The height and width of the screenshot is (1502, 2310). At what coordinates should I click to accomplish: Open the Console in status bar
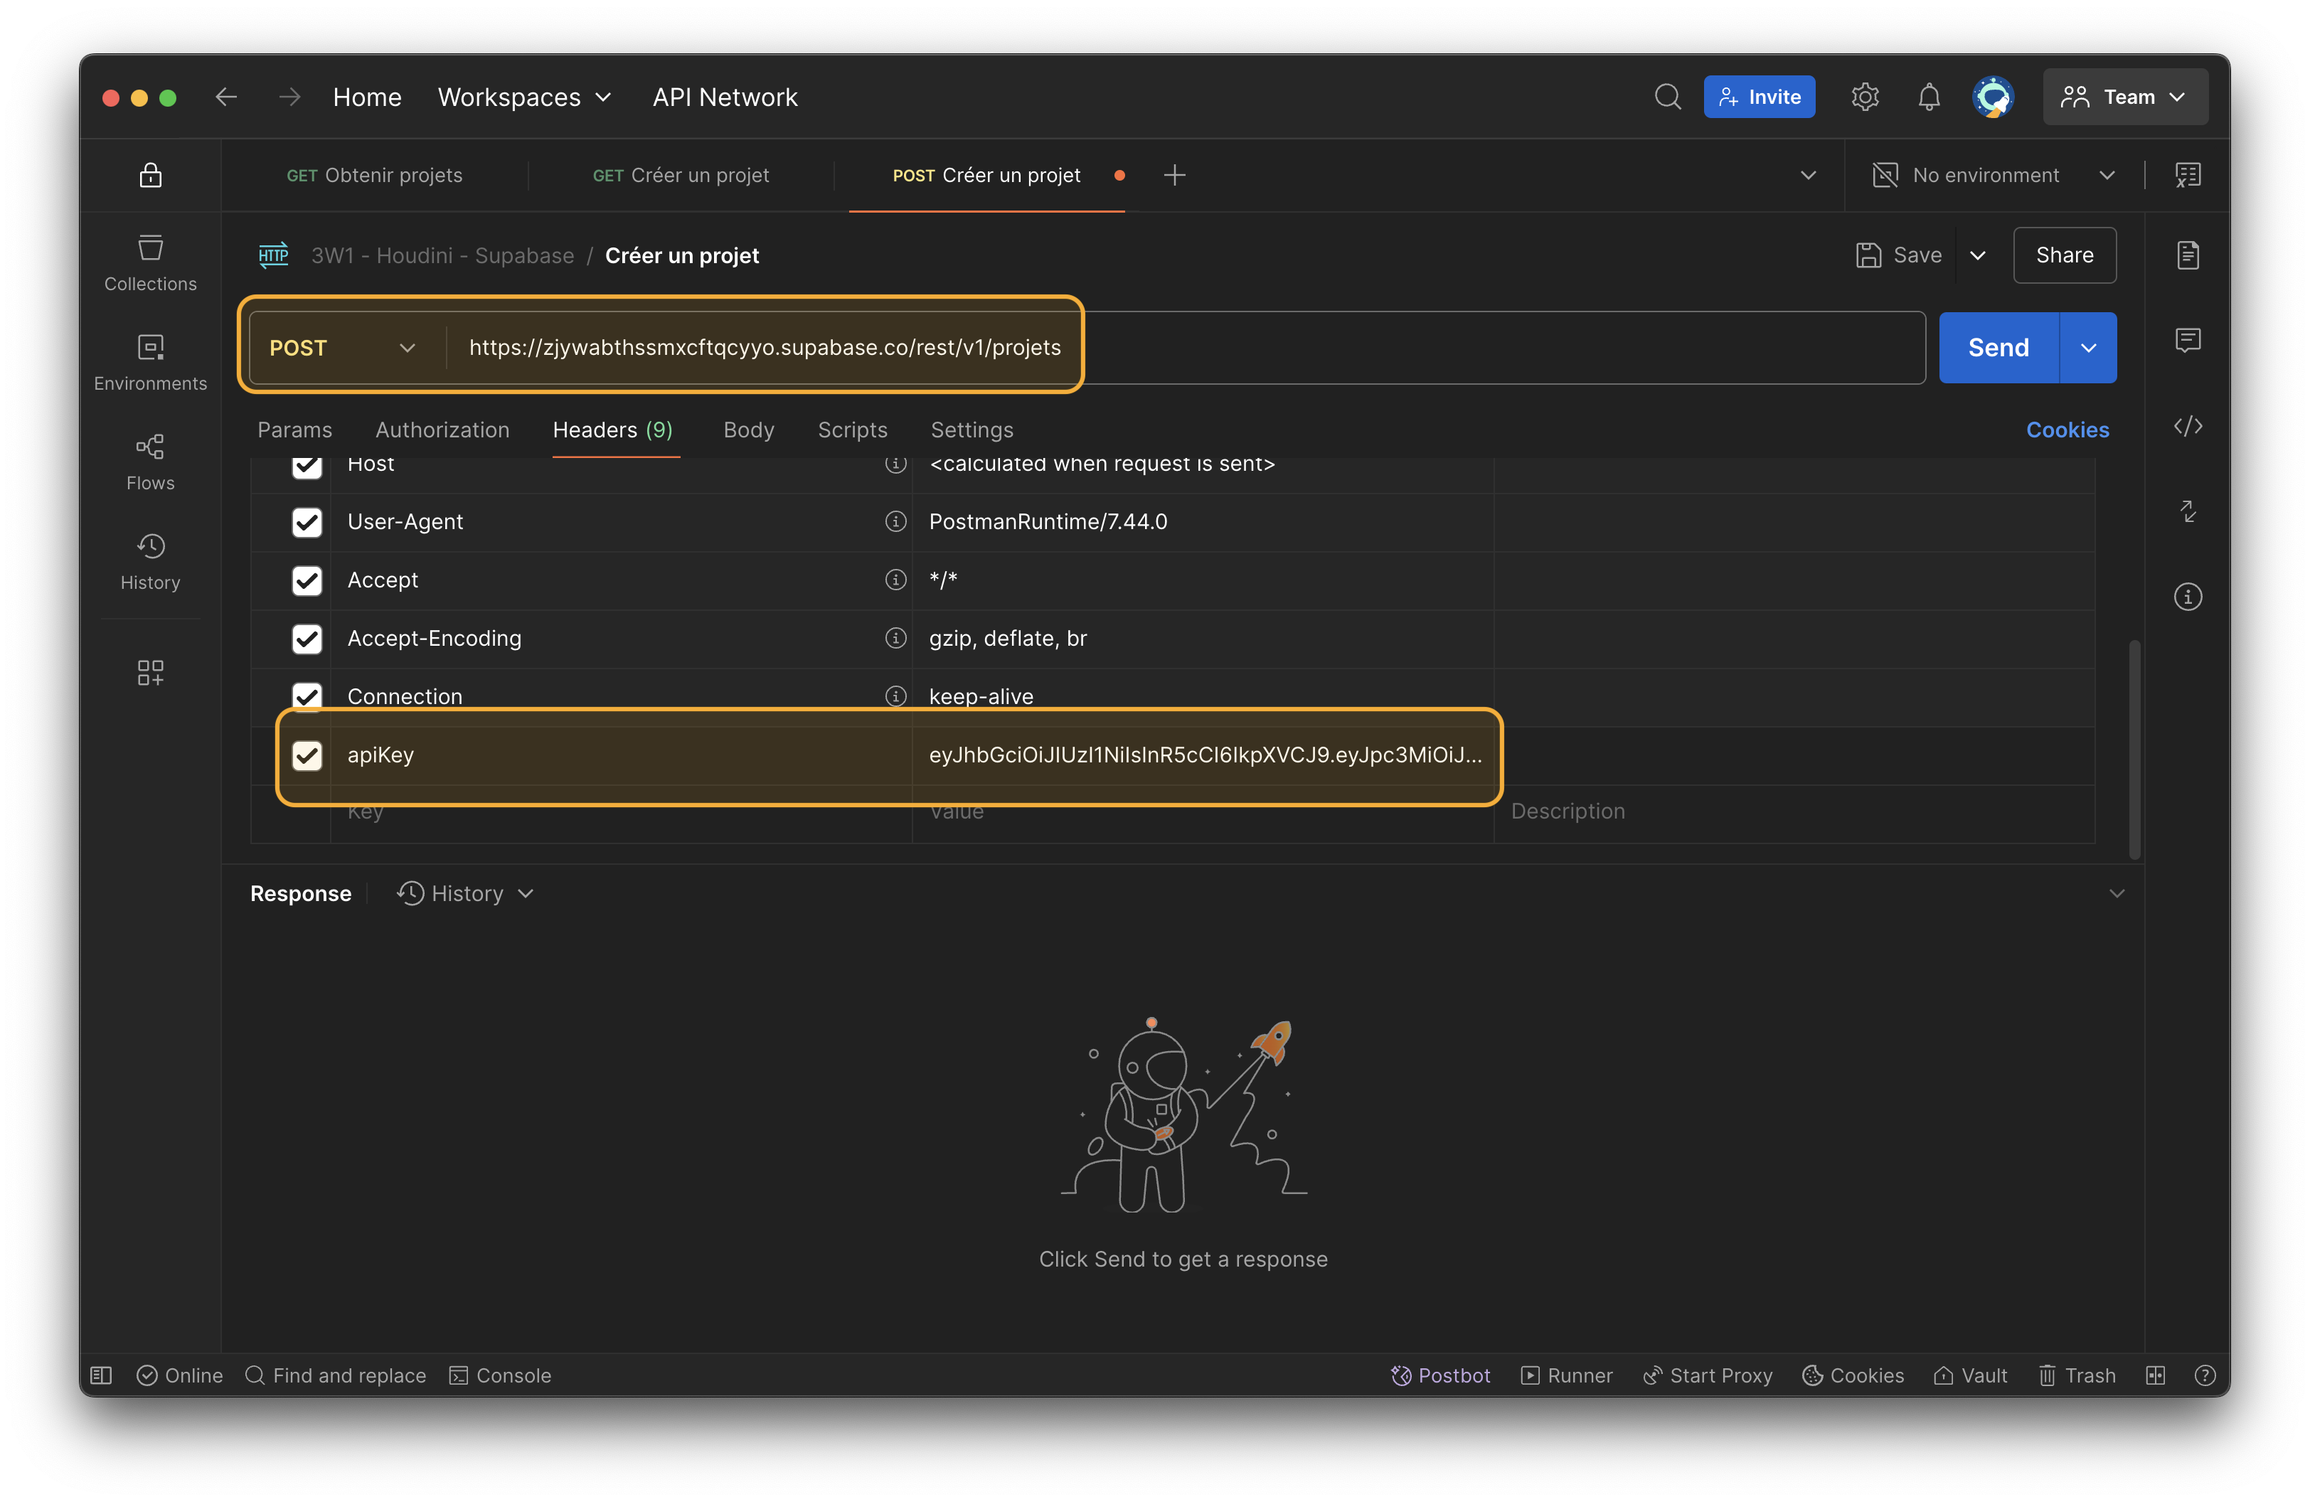(x=500, y=1375)
